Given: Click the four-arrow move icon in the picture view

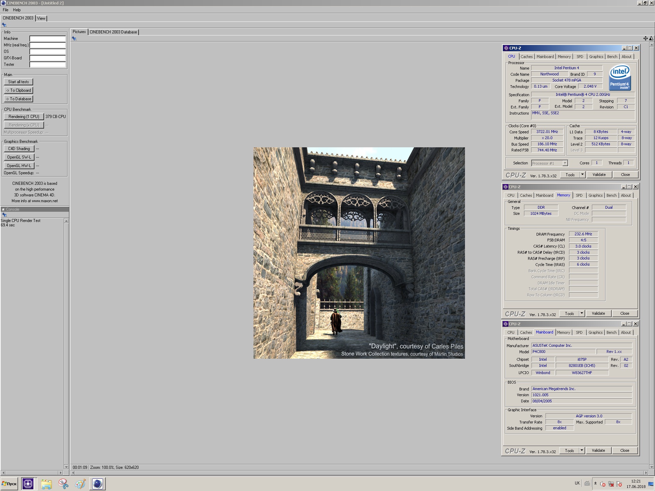Looking at the screenshot, I should click(x=645, y=39).
